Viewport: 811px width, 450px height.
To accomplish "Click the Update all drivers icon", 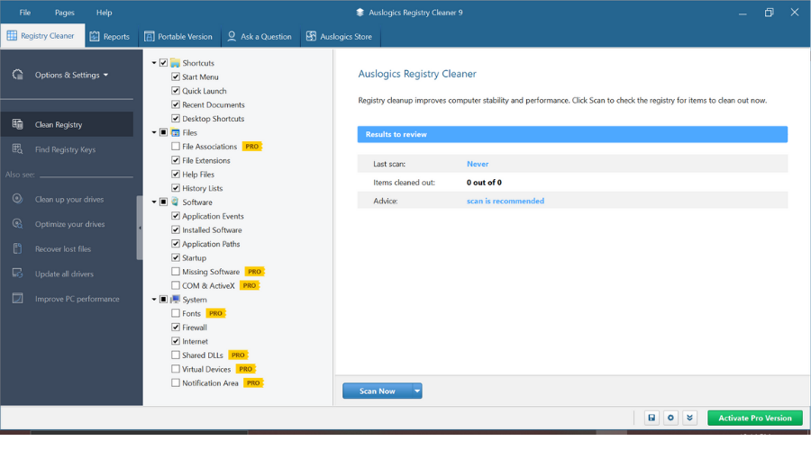I will 18,274.
